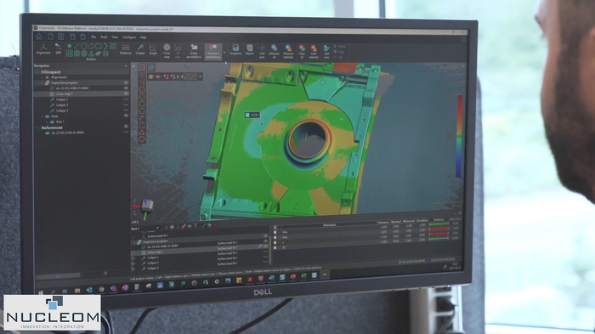Viewport: 595px width, 334px height.
Task: Open the Distance measurement tool
Action: pos(125,49)
